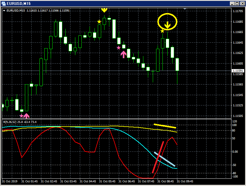Click the 1.11565 price scale label
Screen dimensions: 246x186
pyautogui.click(x=238, y=85)
